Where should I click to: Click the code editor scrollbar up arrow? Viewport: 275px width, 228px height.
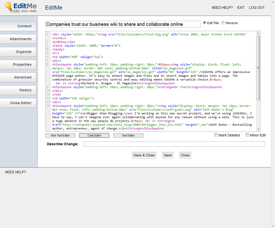[258, 33]
